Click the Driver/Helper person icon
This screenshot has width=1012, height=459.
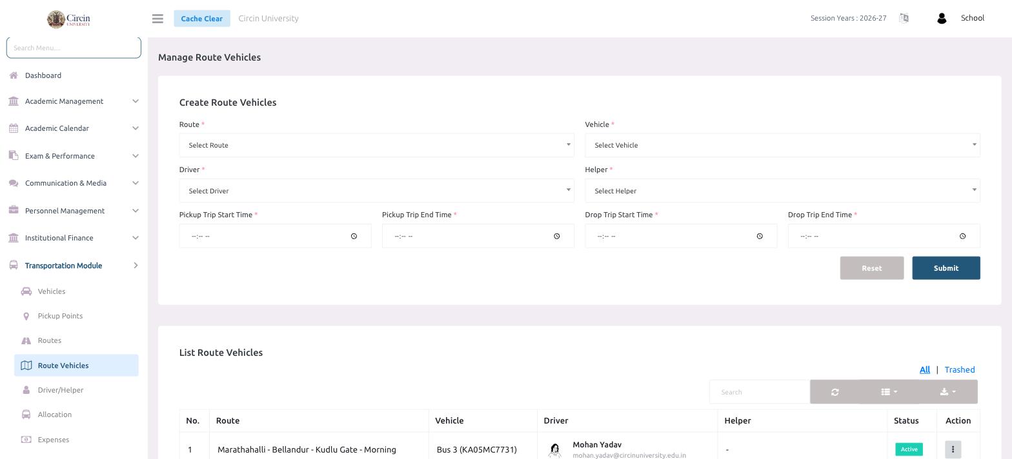[26, 390]
